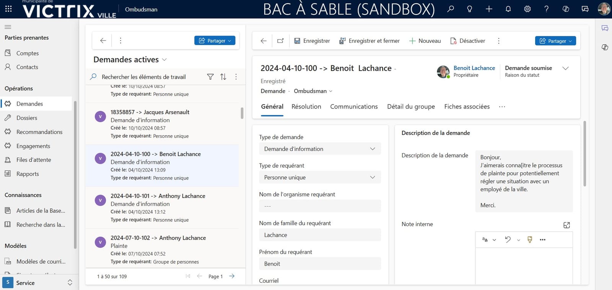Open the Fiches associées tab
612x290 pixels.
click(467, 107)
